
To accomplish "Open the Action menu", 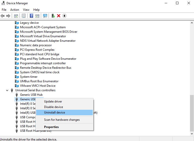I will (x=15, y=10).
